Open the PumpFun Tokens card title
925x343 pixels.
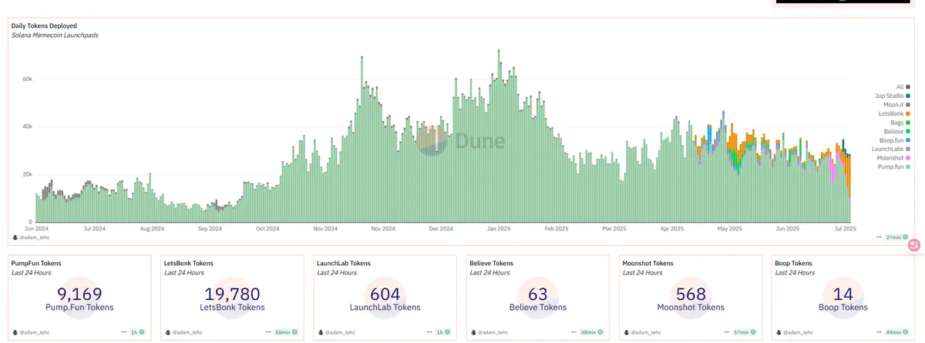[x=35, y=263]
